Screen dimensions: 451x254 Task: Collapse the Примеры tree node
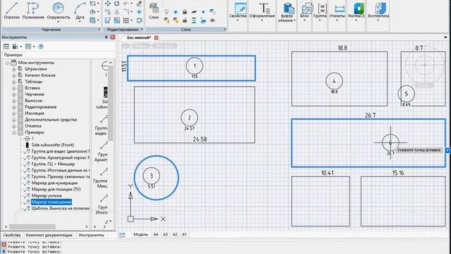tap(14, 133)
